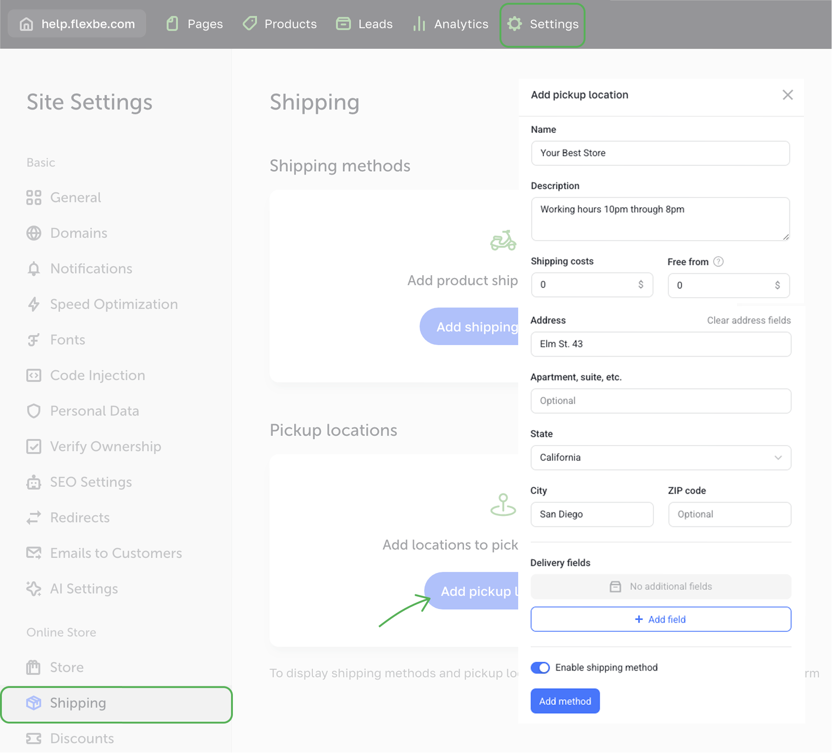
Task: Open the Analytics tab in top navigation
Action: point(451,24)
